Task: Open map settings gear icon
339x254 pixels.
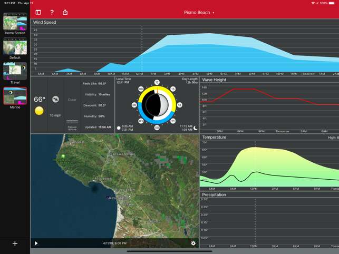Action: point(193,243)
